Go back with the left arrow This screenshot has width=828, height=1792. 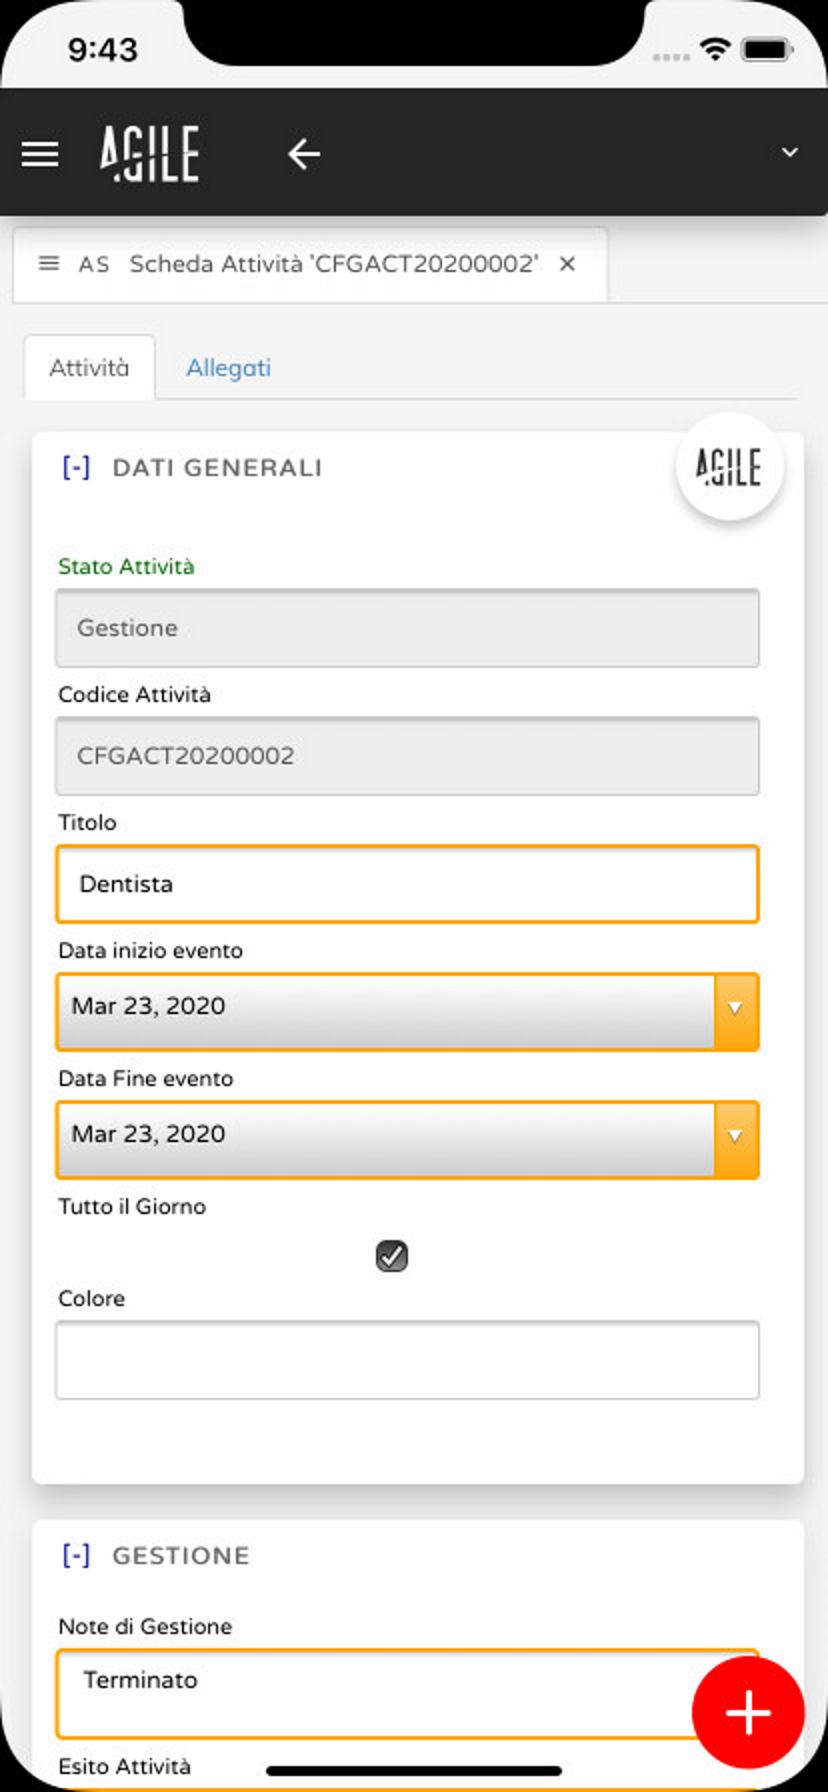pyautogui.click(x=304, y=154)
